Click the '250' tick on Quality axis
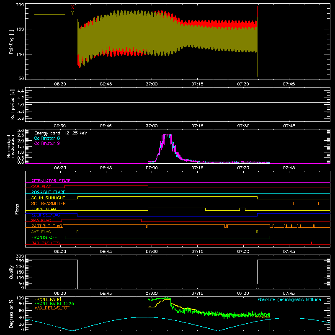This screenshot has height=335, width=335. point(20,260)
